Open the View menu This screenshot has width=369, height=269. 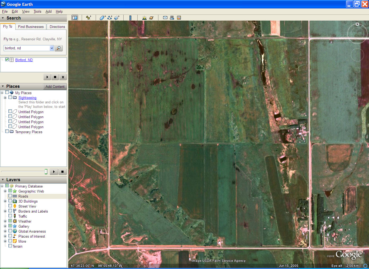[x=26, y=11]
